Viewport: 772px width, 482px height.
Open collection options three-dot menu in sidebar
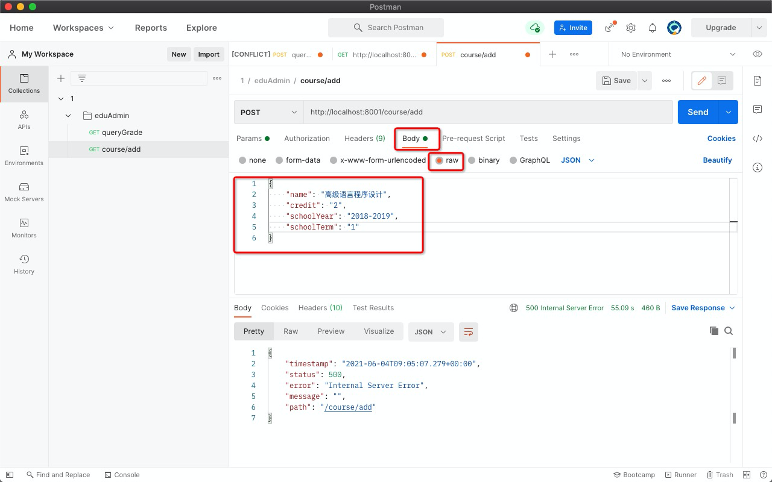[x=217, y=78]
